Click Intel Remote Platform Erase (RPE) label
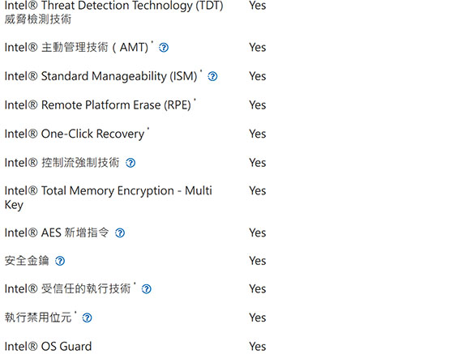This screenshot has width=462, height=354. pyautogui.click(x=98, y=105)
